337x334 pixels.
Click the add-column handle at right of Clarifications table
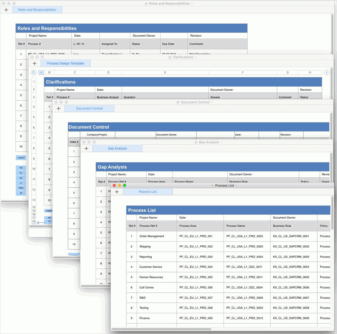coord(326,73)
